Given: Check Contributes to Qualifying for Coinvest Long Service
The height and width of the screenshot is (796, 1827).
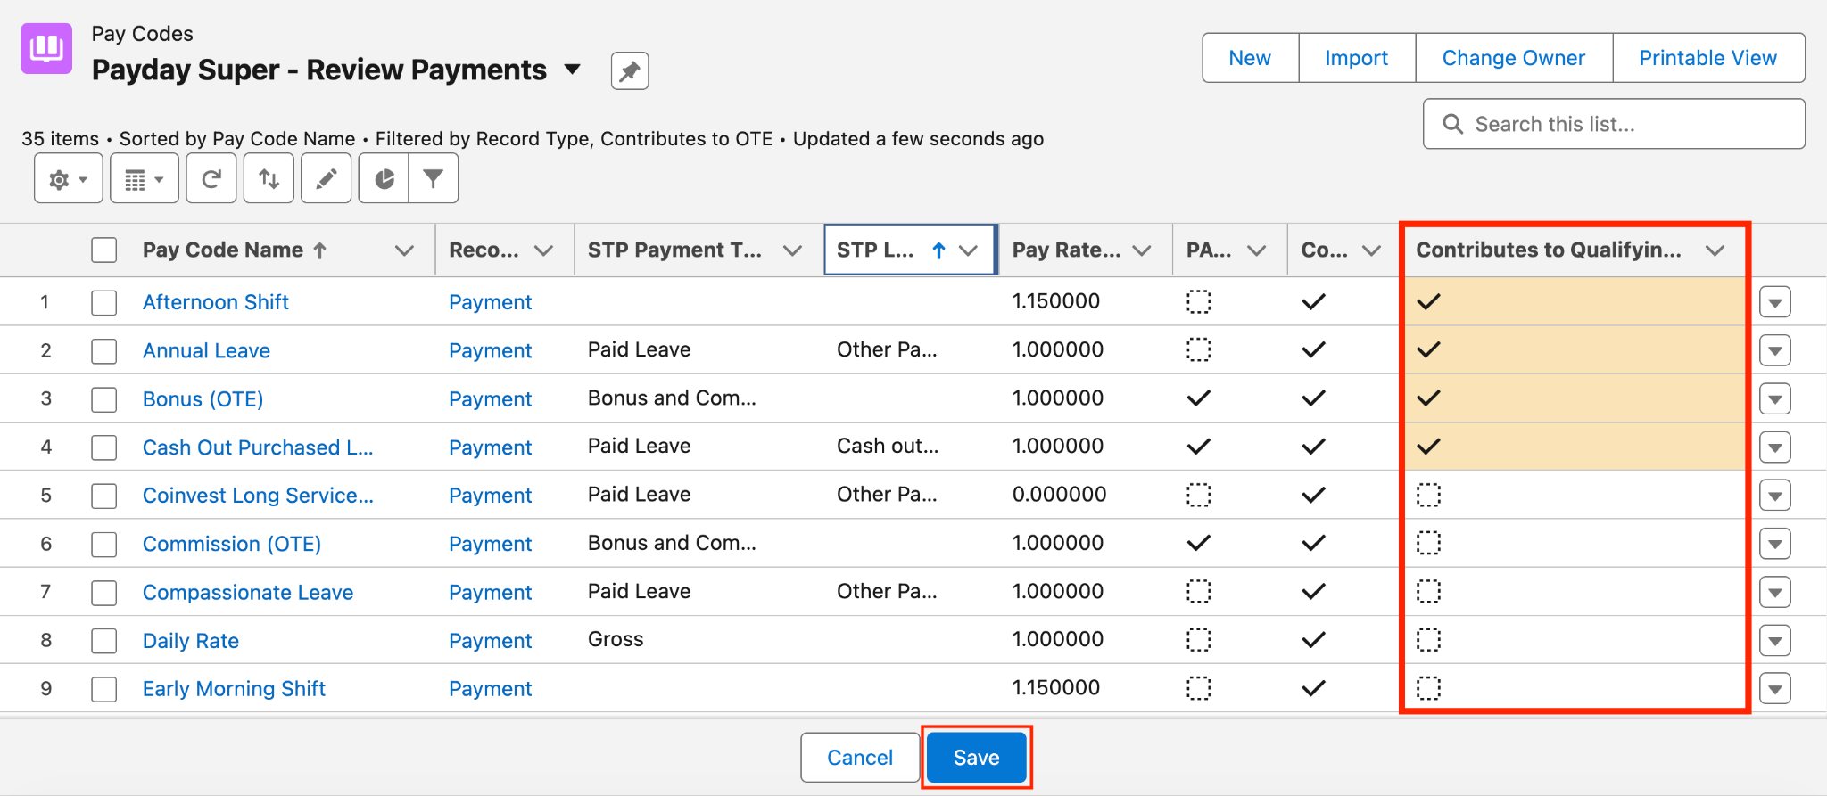Looking at the screenshot, I should coord(1429,495).
